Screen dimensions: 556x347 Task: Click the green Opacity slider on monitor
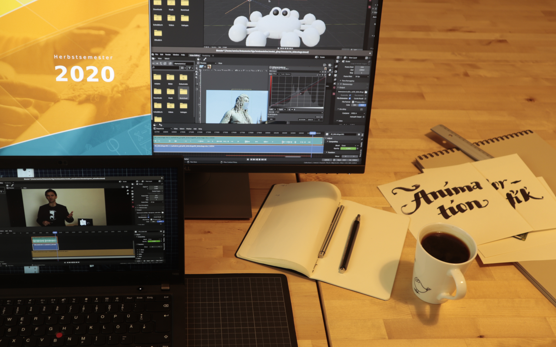348,149
